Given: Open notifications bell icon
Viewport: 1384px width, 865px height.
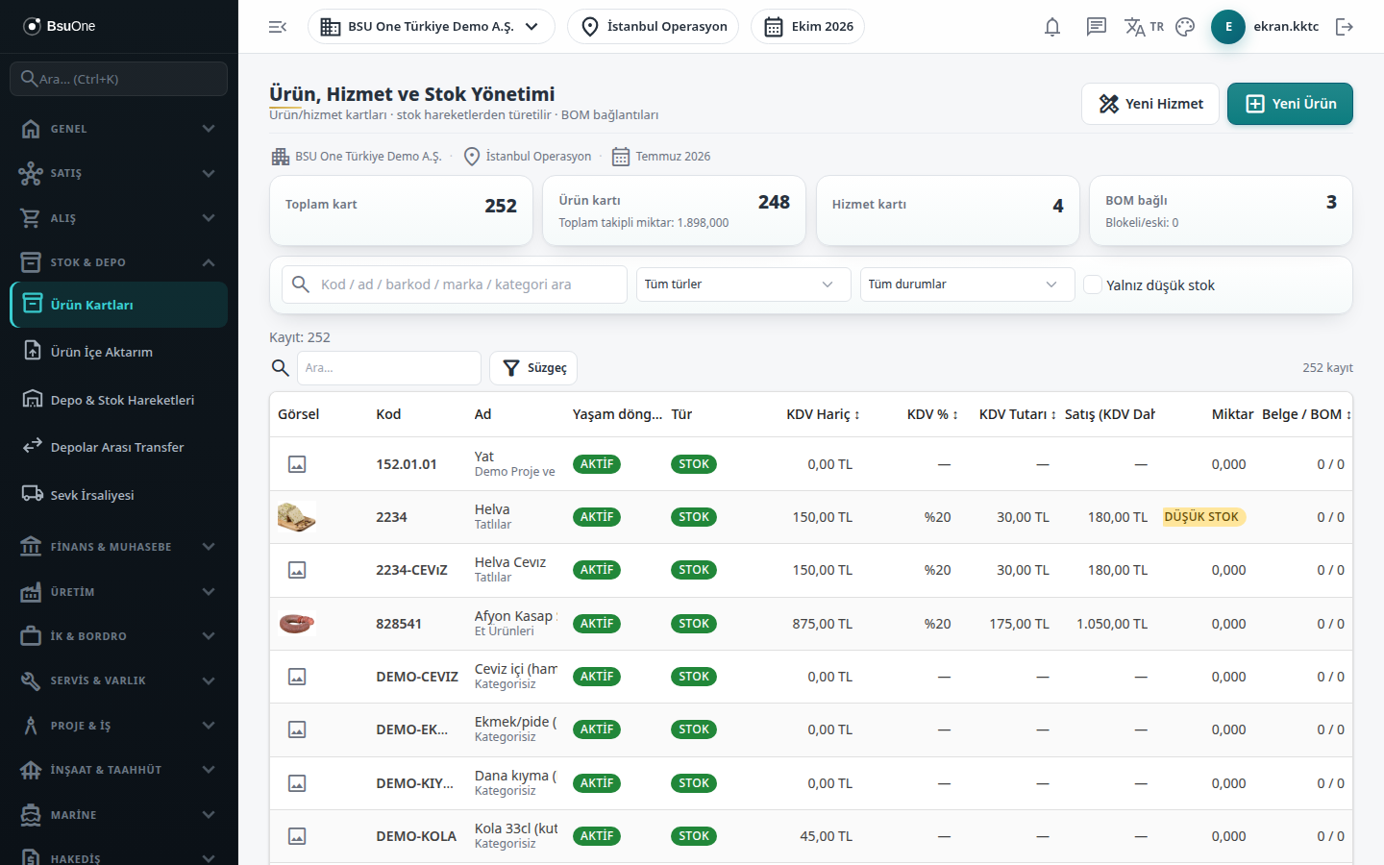Looking at the screenshot, I should [x=1052, y=27].
